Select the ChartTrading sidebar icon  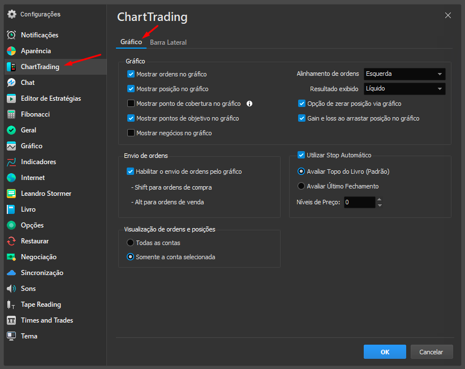point(11,67)
